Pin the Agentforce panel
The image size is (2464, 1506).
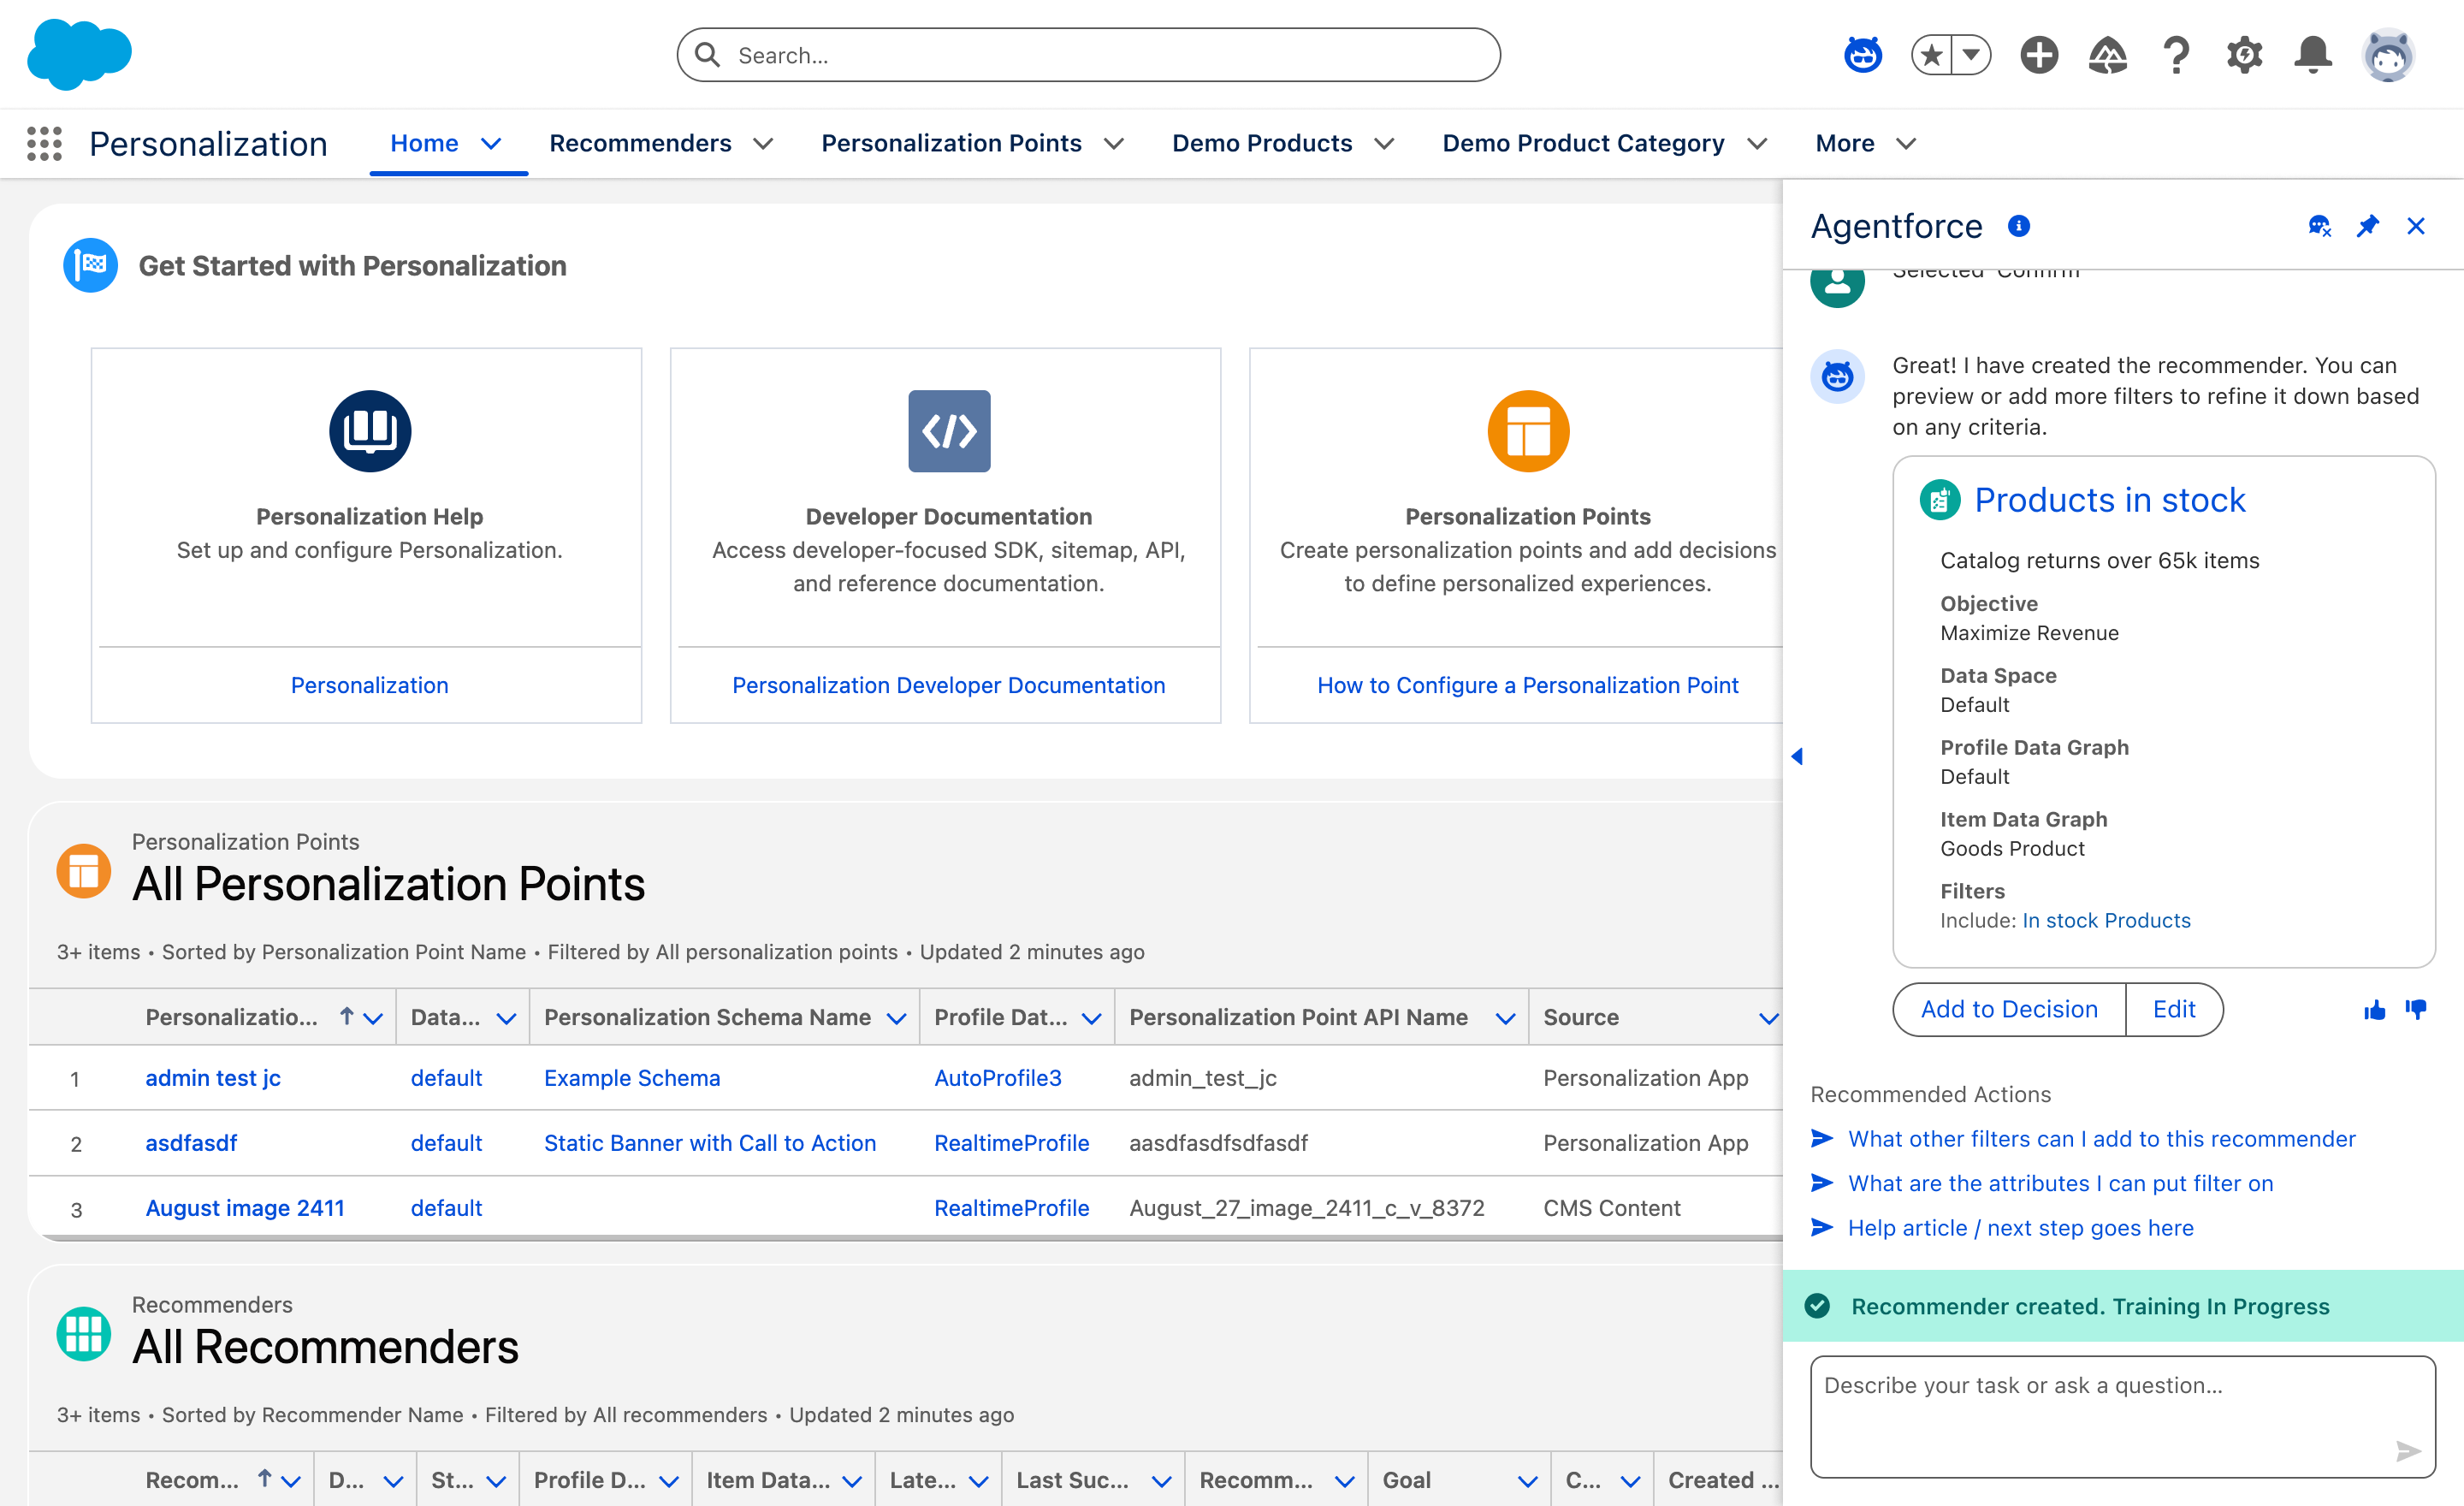(x=2368, y=226)
